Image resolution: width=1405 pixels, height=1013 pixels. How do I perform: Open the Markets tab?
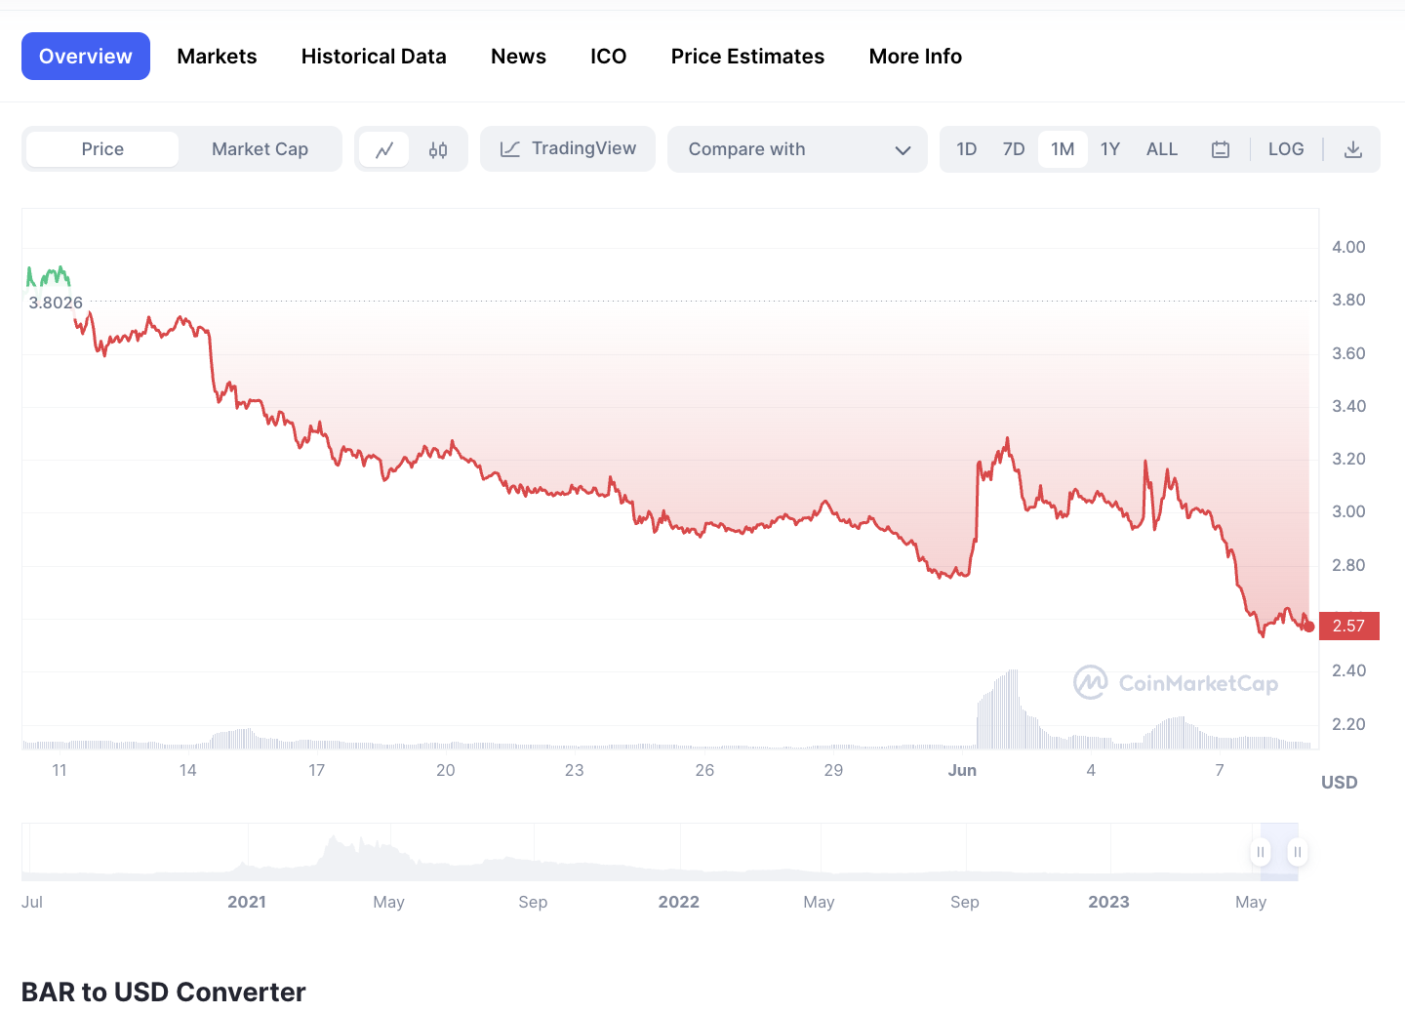[217, 57]
